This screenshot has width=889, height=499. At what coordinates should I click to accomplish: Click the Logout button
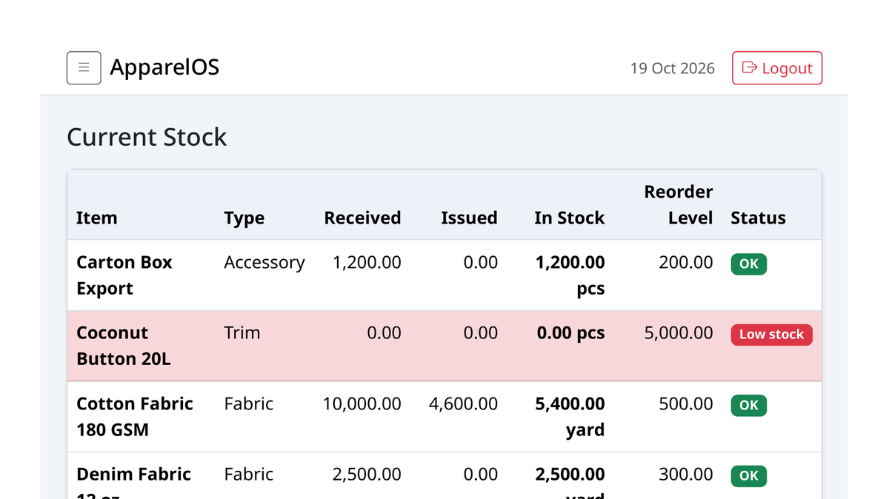click(777, 68)
